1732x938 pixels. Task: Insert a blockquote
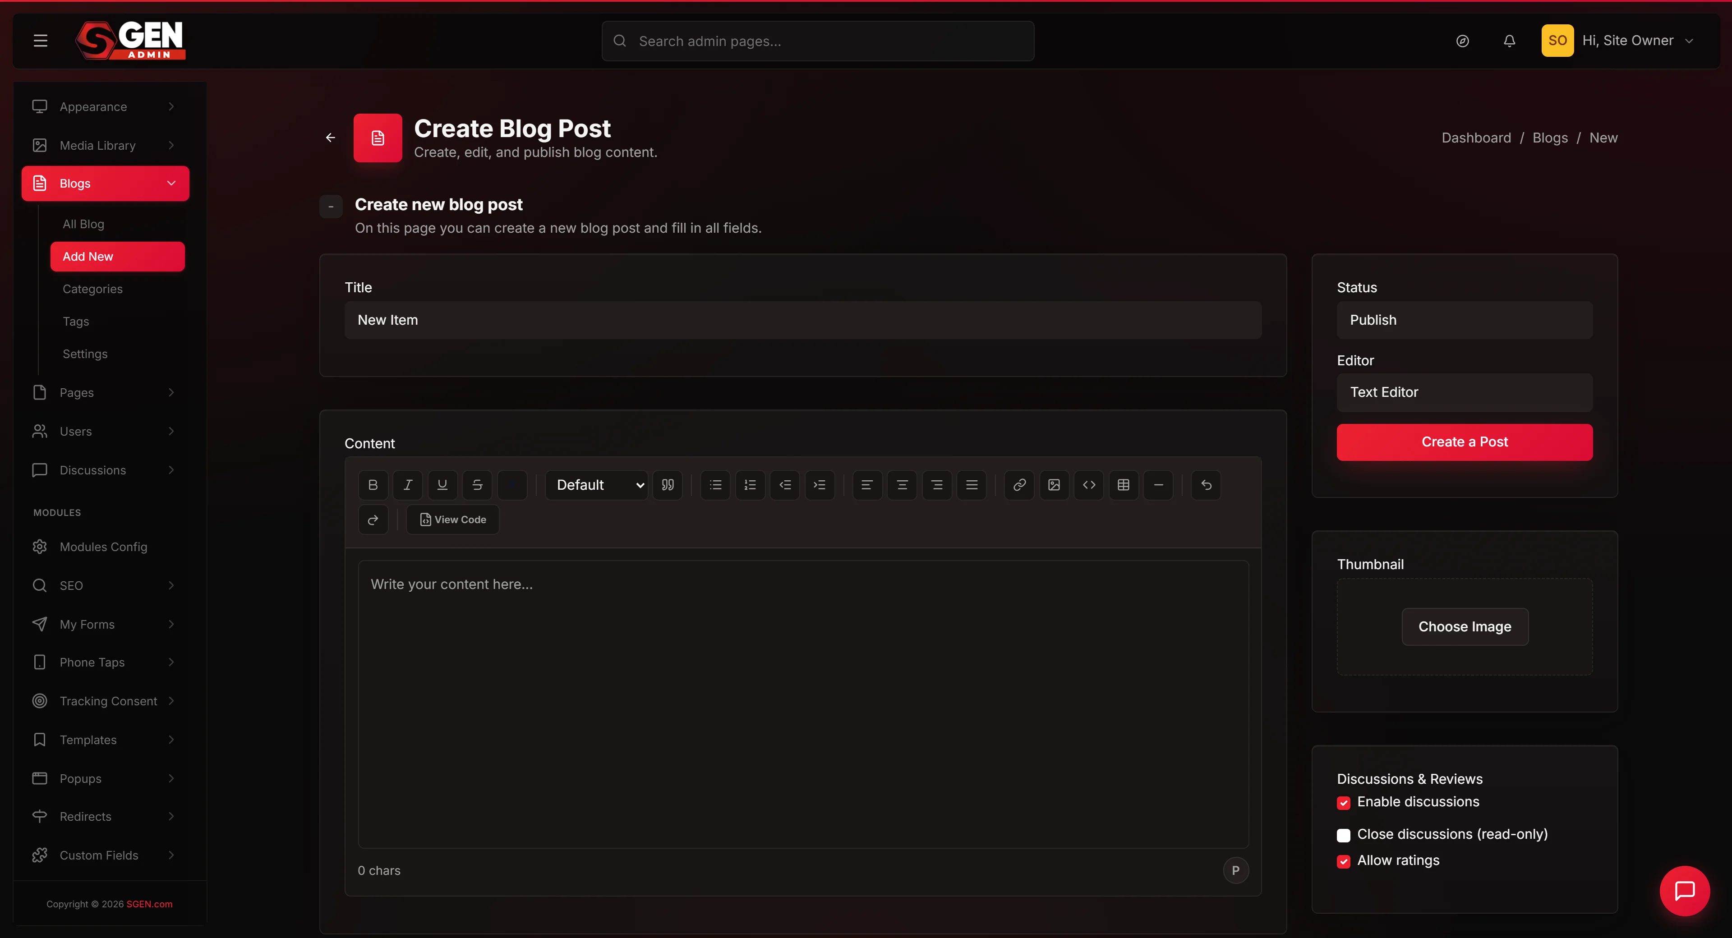click(668, 485)
